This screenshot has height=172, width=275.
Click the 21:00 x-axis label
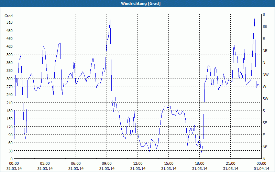tap(231, 164)
